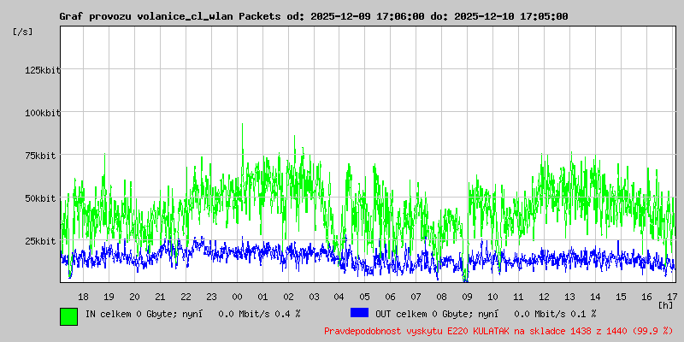684x342 pixels.
Task: Click the '15' hour label on the x-axis
Action: (x=621, y=297)
